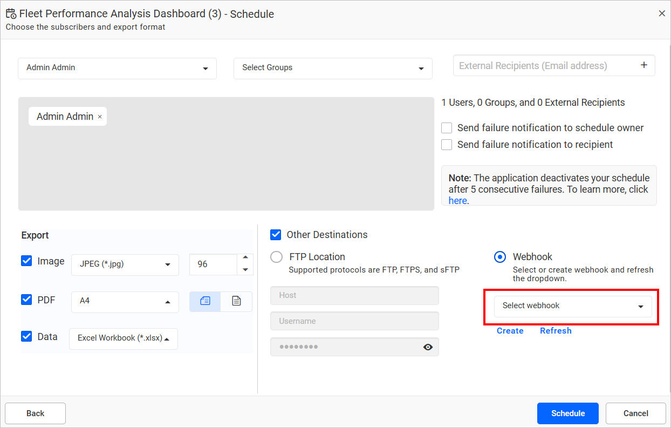Click the Host input field
This screenshot has width=671, height=428.
coord(354,295)
